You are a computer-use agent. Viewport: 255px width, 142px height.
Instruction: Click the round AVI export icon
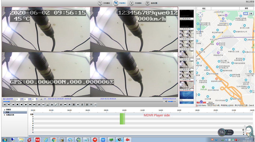tap(43, 105)
